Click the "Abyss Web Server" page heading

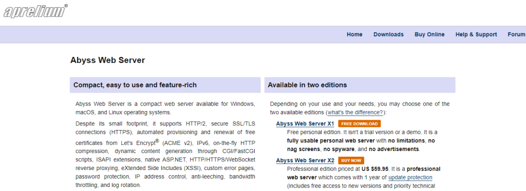(x=108, y=60)
